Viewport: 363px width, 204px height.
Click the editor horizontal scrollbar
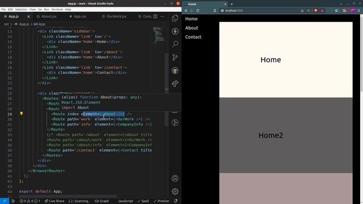pyautogui.click(x=68, y=197)
